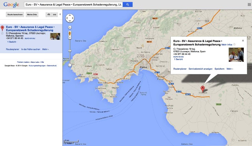252x146 pixels.
Task: Open the Hilfe link
Action: click(42, 62)
